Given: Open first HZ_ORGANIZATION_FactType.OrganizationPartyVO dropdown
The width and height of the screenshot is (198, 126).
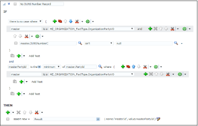Looking at the screenshot, I should (91, 29).
